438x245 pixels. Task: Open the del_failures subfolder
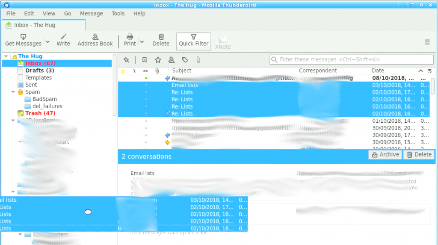47,106
